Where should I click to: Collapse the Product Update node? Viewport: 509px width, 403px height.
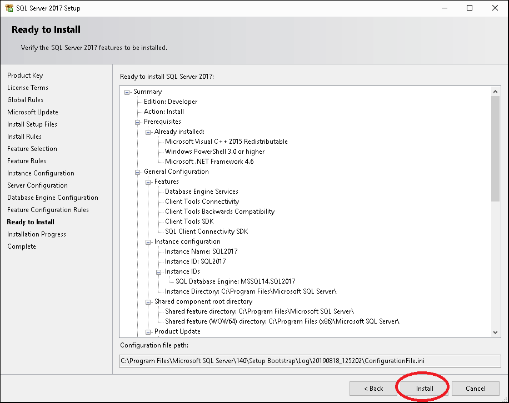[x=148, y=332]
